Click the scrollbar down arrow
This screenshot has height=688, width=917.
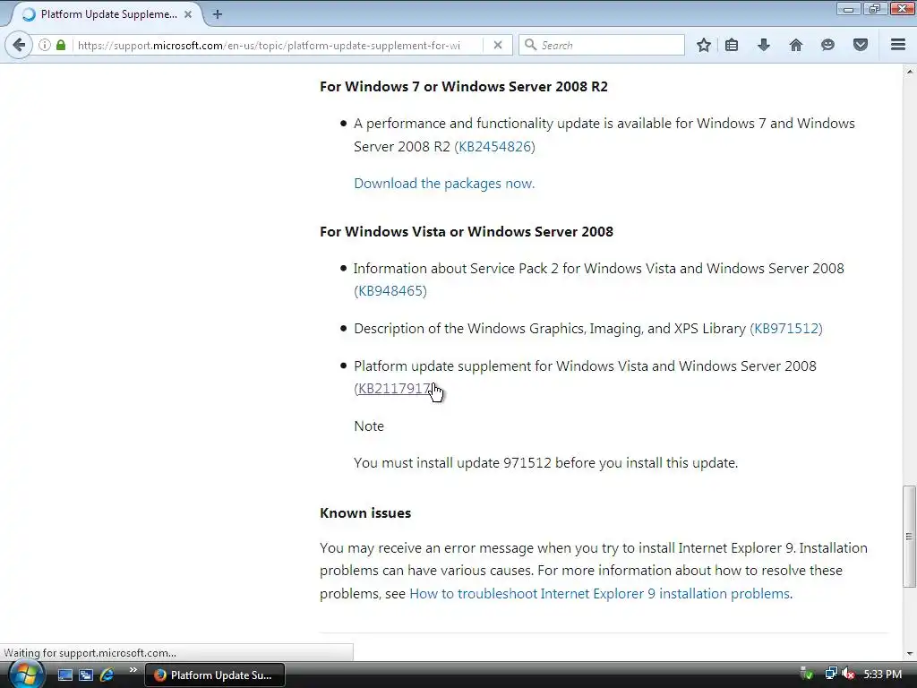click(909, 653)
